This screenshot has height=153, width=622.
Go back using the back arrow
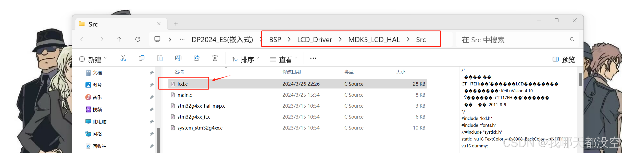83,39
